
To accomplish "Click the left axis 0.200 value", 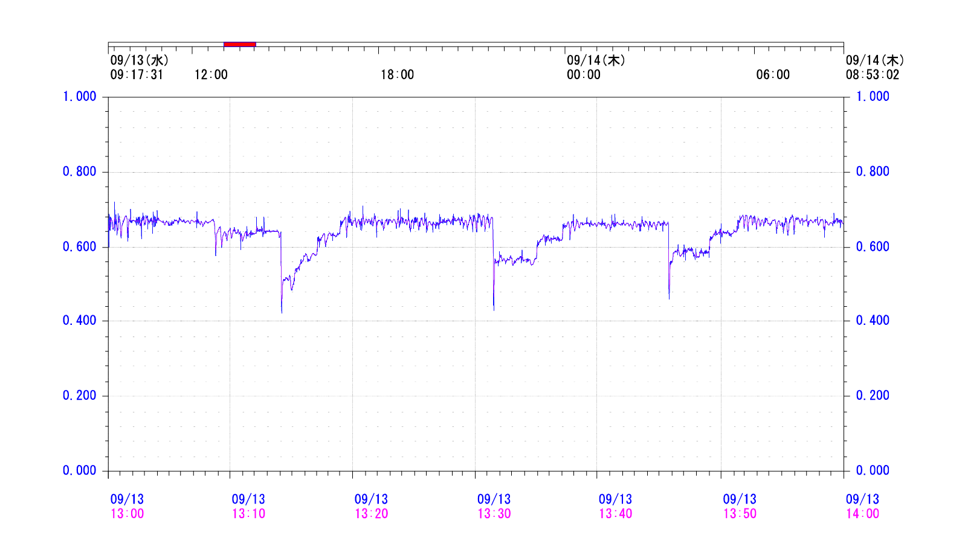I will click(80, 396).
